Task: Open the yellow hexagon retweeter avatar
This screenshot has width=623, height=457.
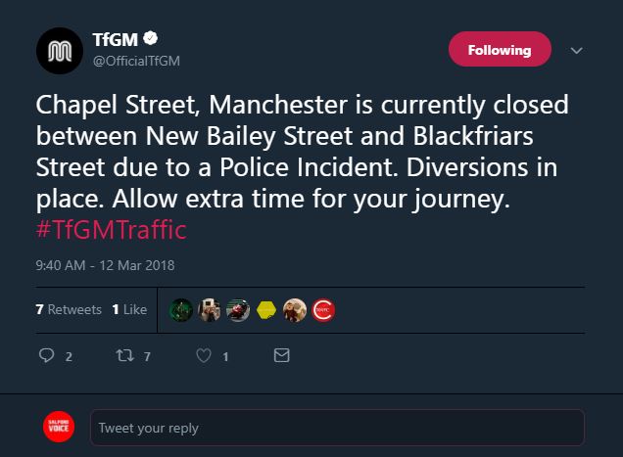Action: (x=266, y=310)
